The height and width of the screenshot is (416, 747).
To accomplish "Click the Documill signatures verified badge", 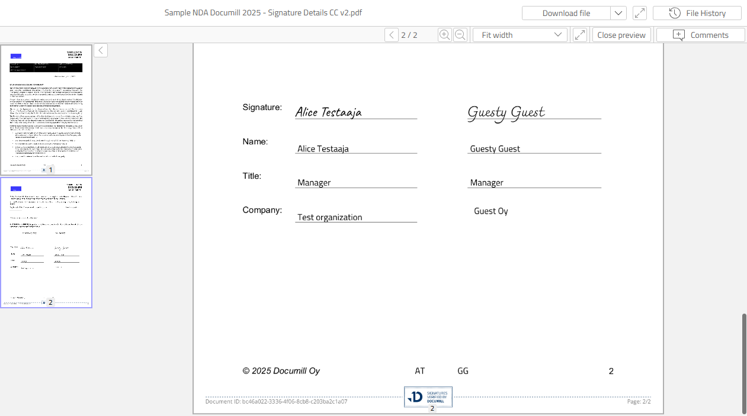I will pyautogui.click(x=428, y=397).
